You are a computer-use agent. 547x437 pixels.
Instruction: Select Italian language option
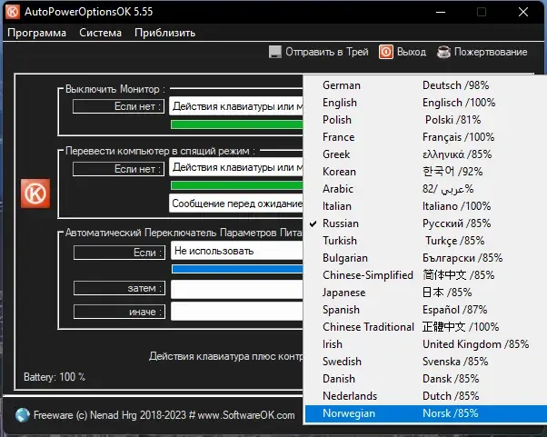pyautogui.click(x=426, y=206)
